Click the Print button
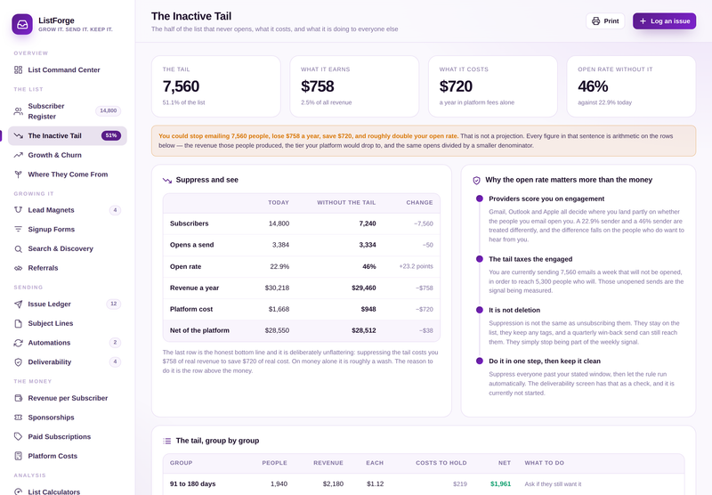Image resolution: width=712 pixels, height=495 pixels. [605, 20]
